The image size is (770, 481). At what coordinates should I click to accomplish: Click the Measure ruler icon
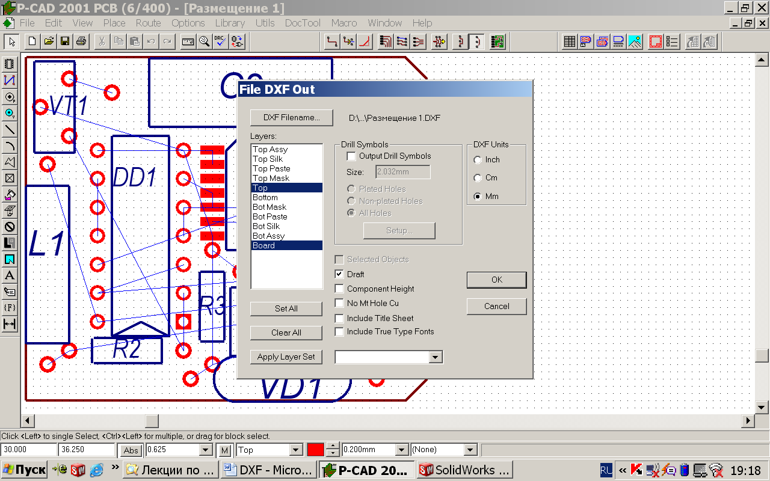pyautogui.click(x=188, y=41)
